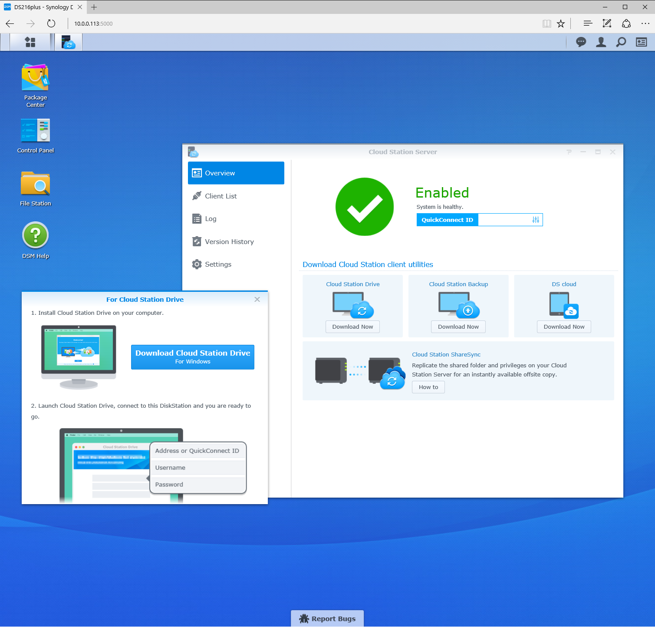Open Edge Hub icon
The height and width of the screenshot is (627, 655).
tap(588, 23)
